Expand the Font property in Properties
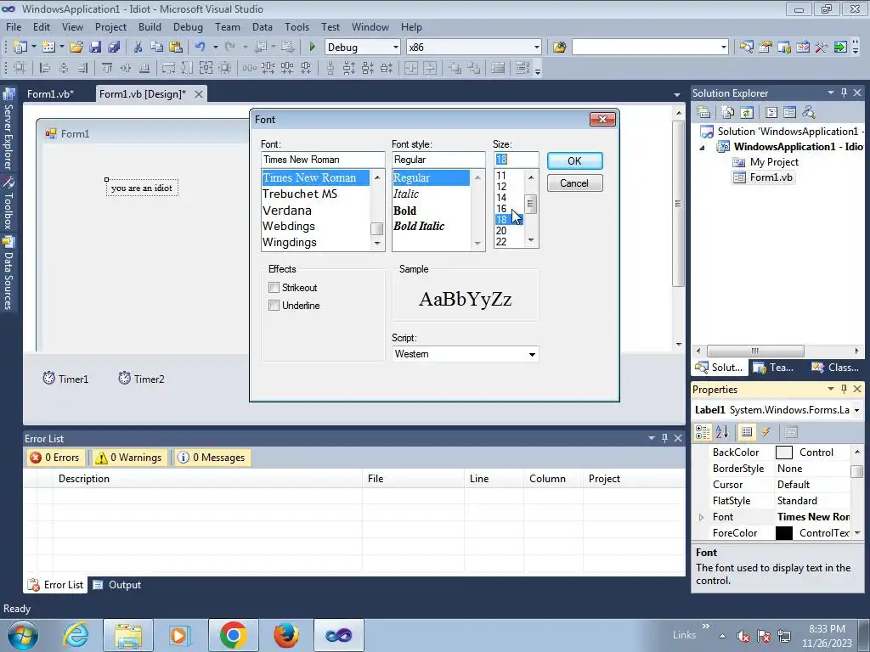Viewport: 870px width, 652px height. (701, 517)
